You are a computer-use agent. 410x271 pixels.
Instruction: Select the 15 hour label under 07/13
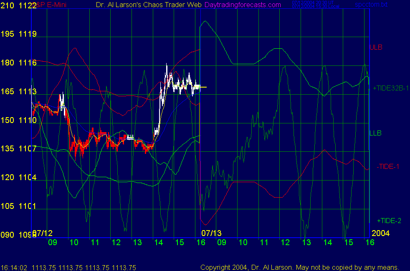(x=349, y=243)
